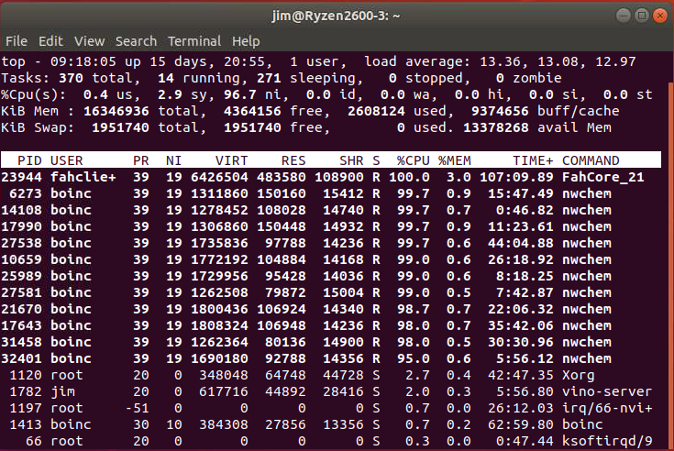
Task: Click the jim user entry
Action: point(62,391)
